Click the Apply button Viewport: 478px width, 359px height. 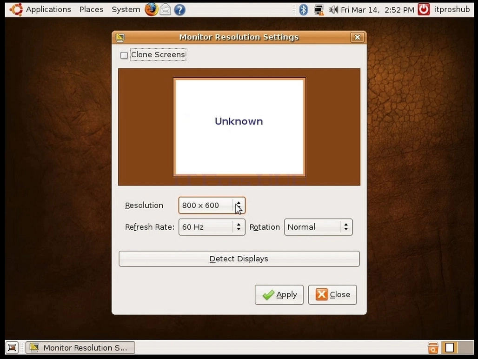point(279,295)
